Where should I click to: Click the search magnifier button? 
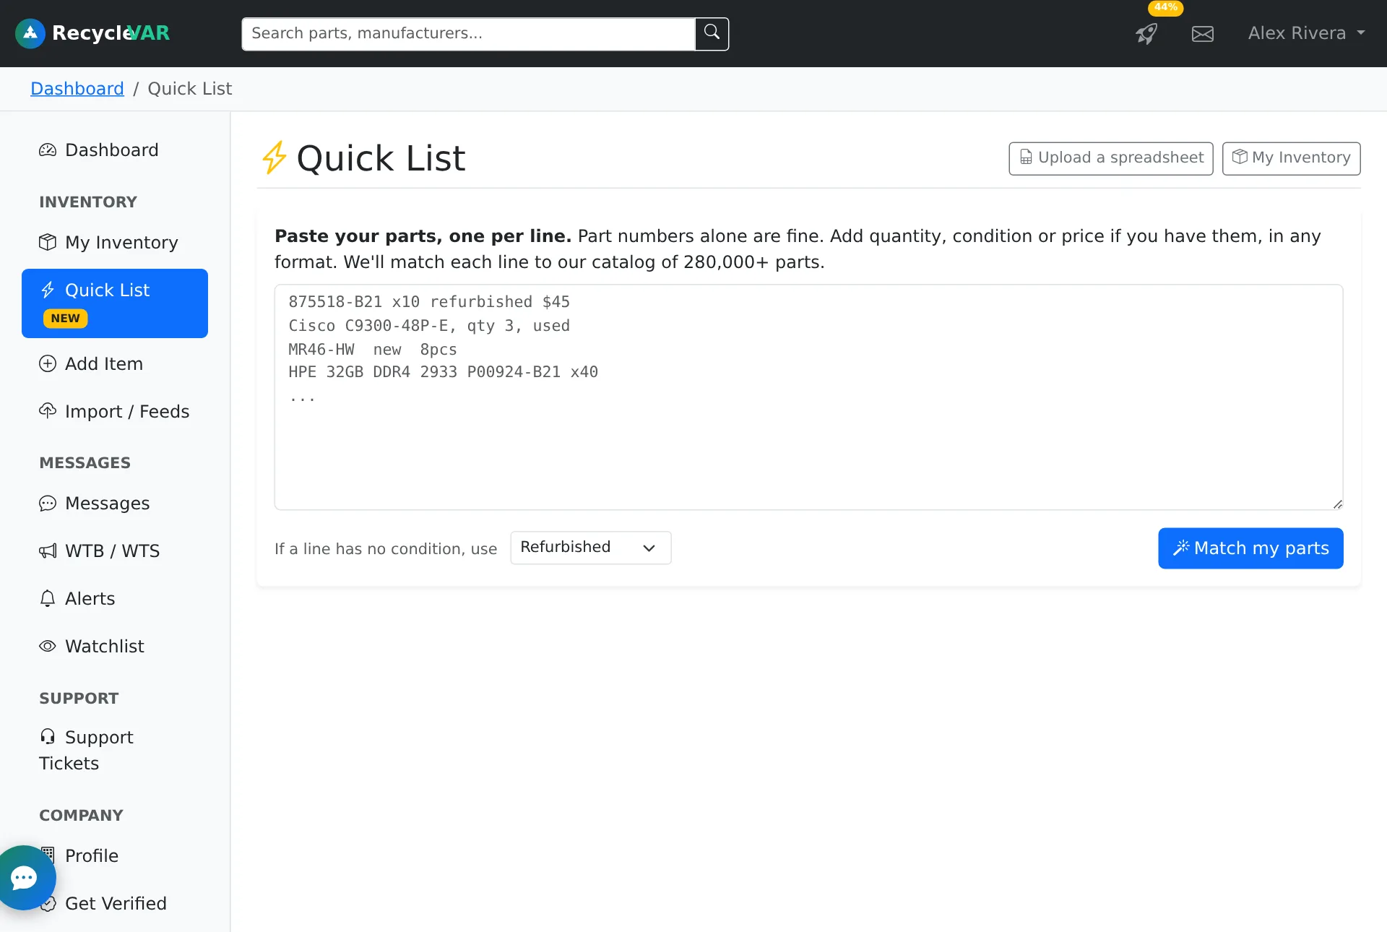[712, 33]
